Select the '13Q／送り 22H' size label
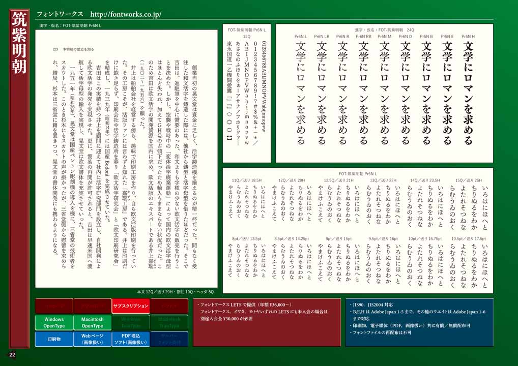 tap(383, 180)
